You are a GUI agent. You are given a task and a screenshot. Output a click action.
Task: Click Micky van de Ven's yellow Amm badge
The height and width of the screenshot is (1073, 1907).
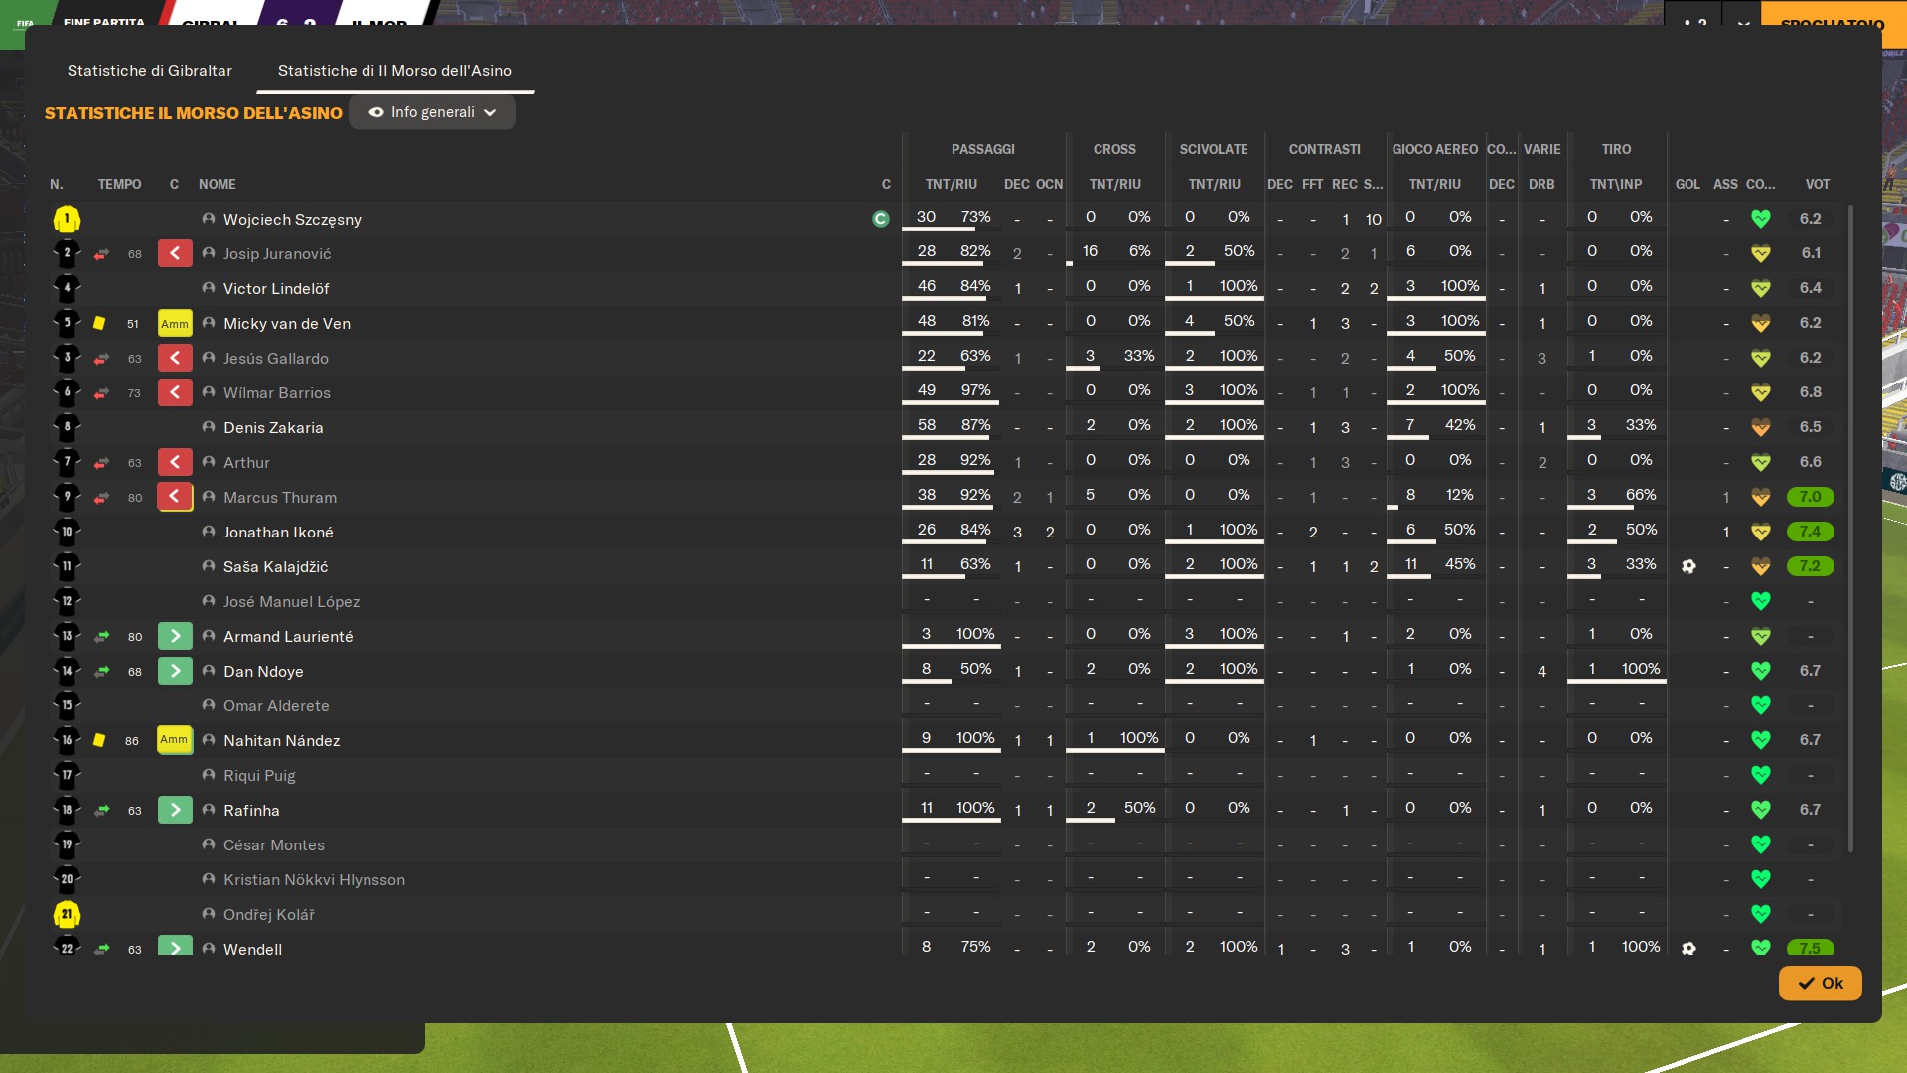pyautogui.click(x=174, y=324)
